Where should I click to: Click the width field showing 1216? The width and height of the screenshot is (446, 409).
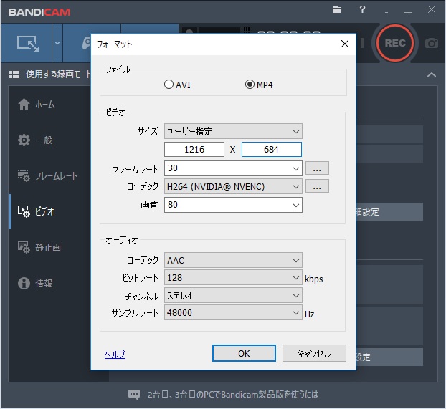click(x=194, y=149)
